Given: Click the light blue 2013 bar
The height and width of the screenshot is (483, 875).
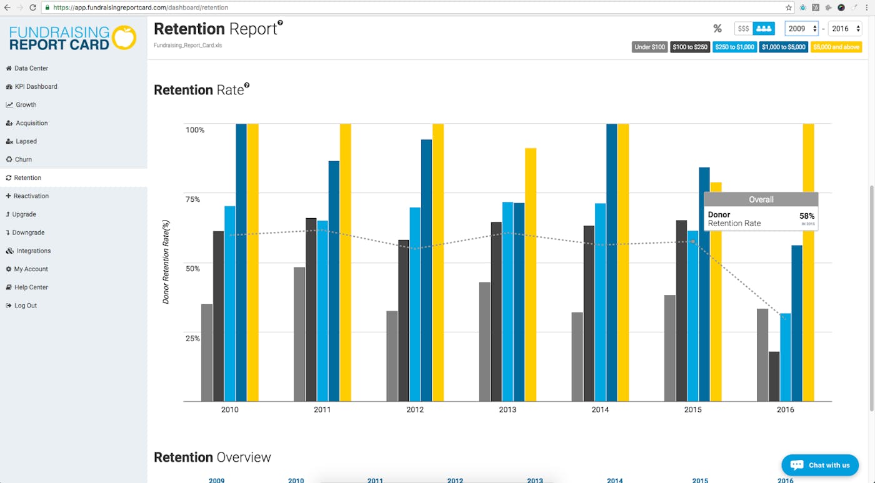Looking at the screenshot, I should tap(507, 302).
